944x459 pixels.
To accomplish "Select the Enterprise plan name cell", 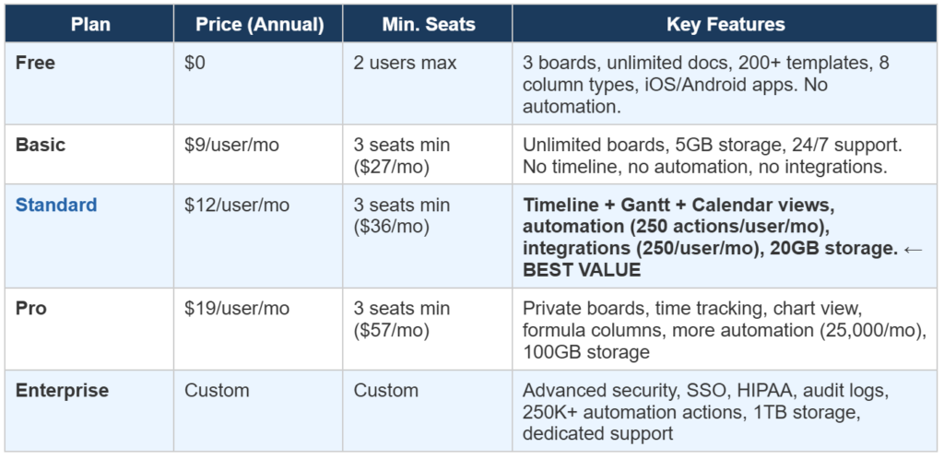I will point(62,390).
